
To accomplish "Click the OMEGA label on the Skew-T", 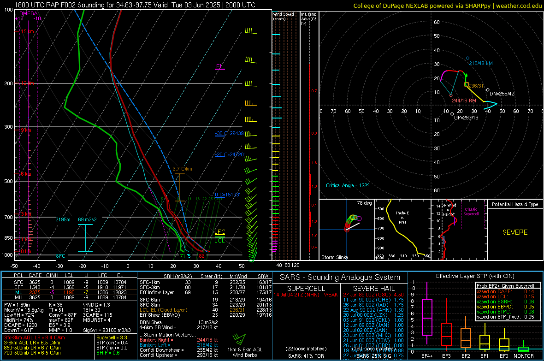I will (29, 13).
